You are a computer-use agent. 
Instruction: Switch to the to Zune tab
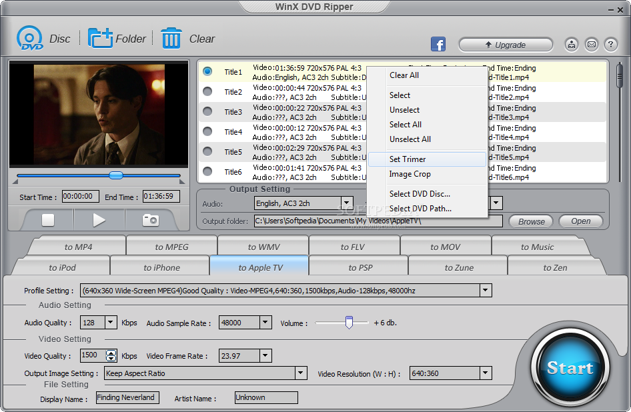coord(459,267)
